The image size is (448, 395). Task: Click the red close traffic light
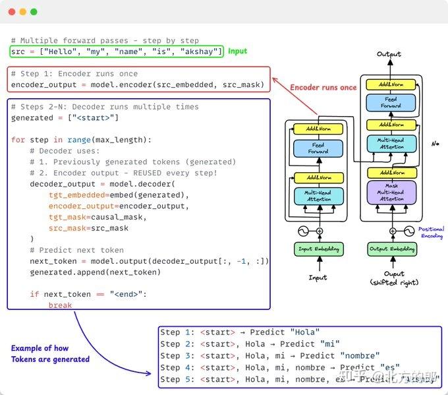12,12
